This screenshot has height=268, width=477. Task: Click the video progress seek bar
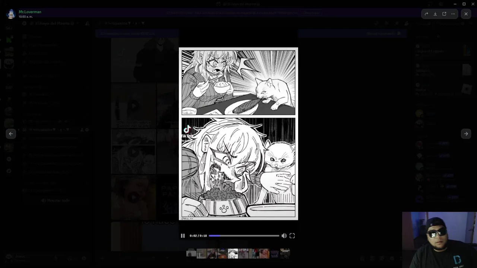click(244, 236)
